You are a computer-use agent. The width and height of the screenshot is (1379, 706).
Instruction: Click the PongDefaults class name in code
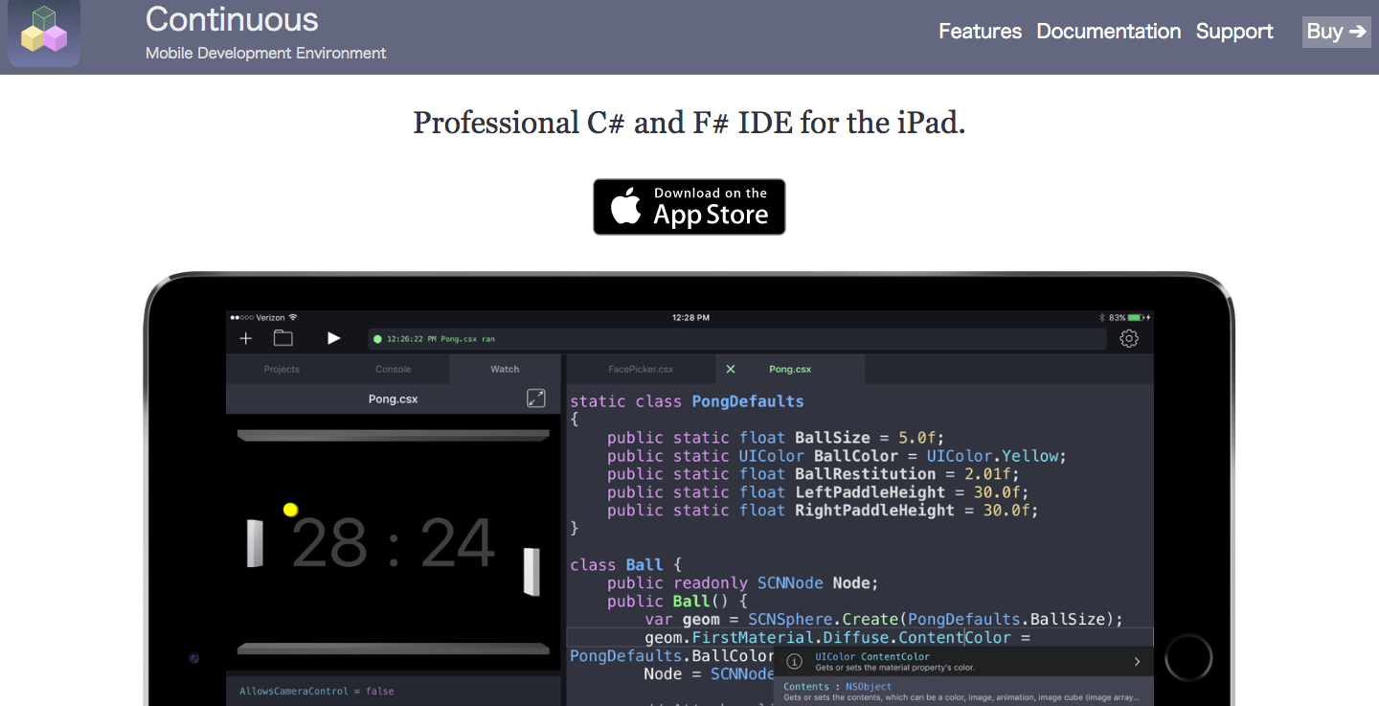coord(748,401)
